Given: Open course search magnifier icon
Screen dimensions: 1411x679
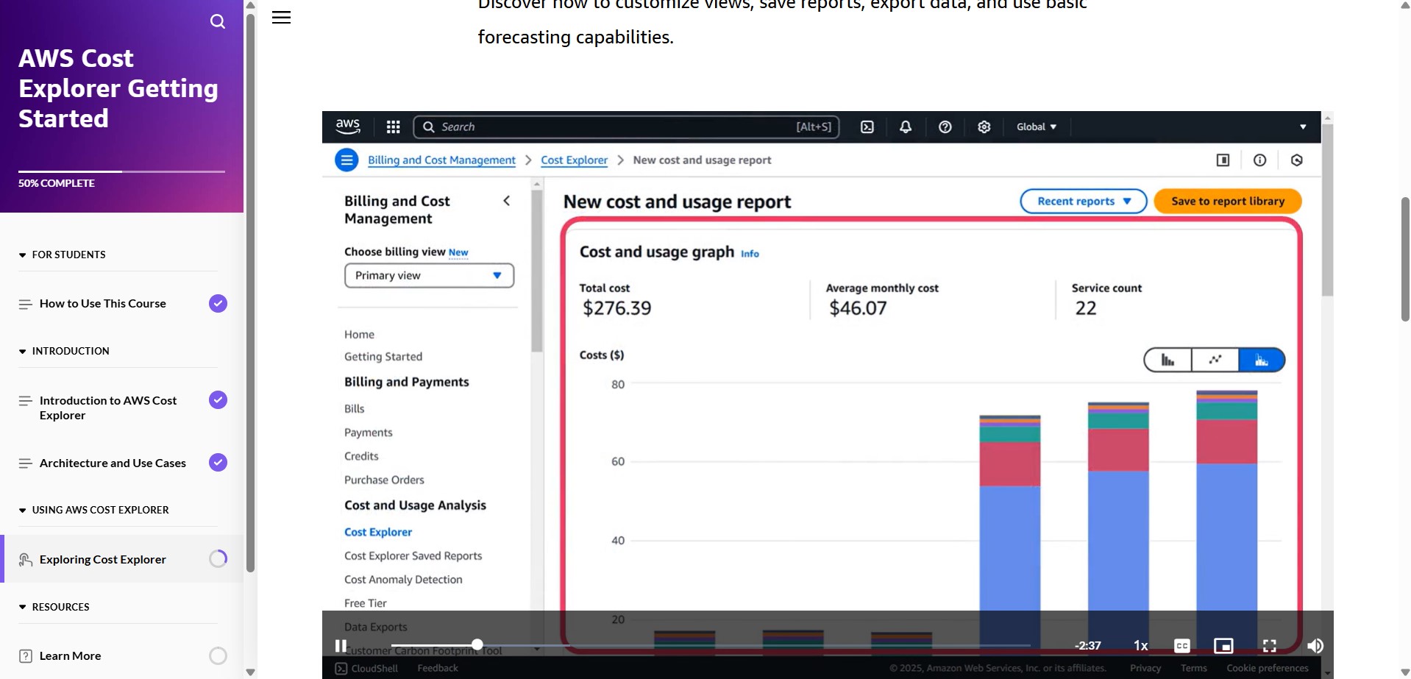Looking at the screenshot, I should [x=218, y=21].
